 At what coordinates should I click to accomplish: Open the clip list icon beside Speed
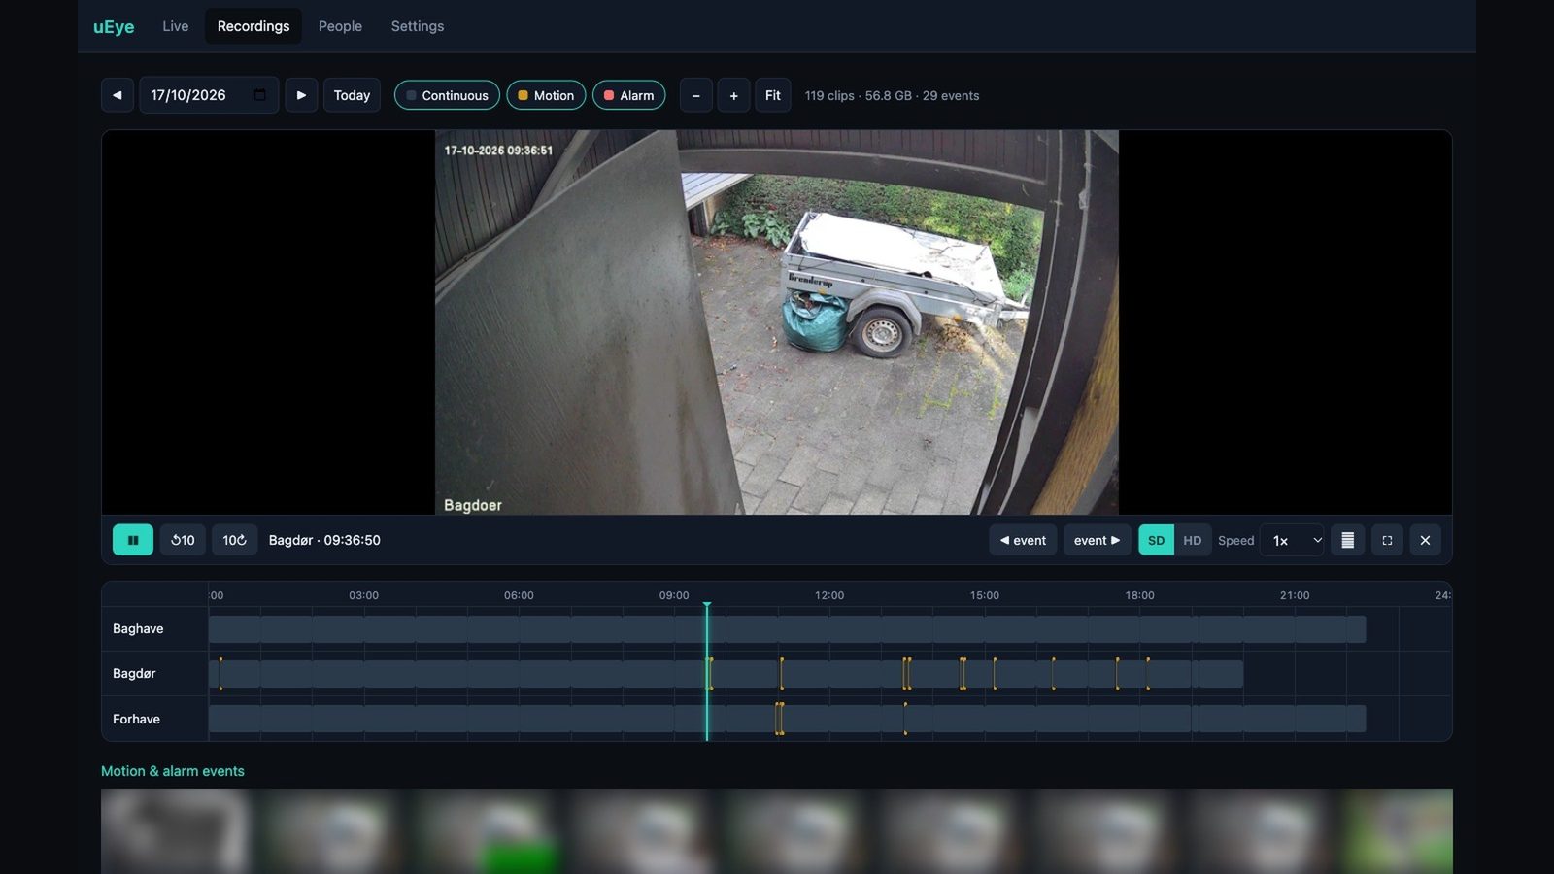tap(1347, 540)
